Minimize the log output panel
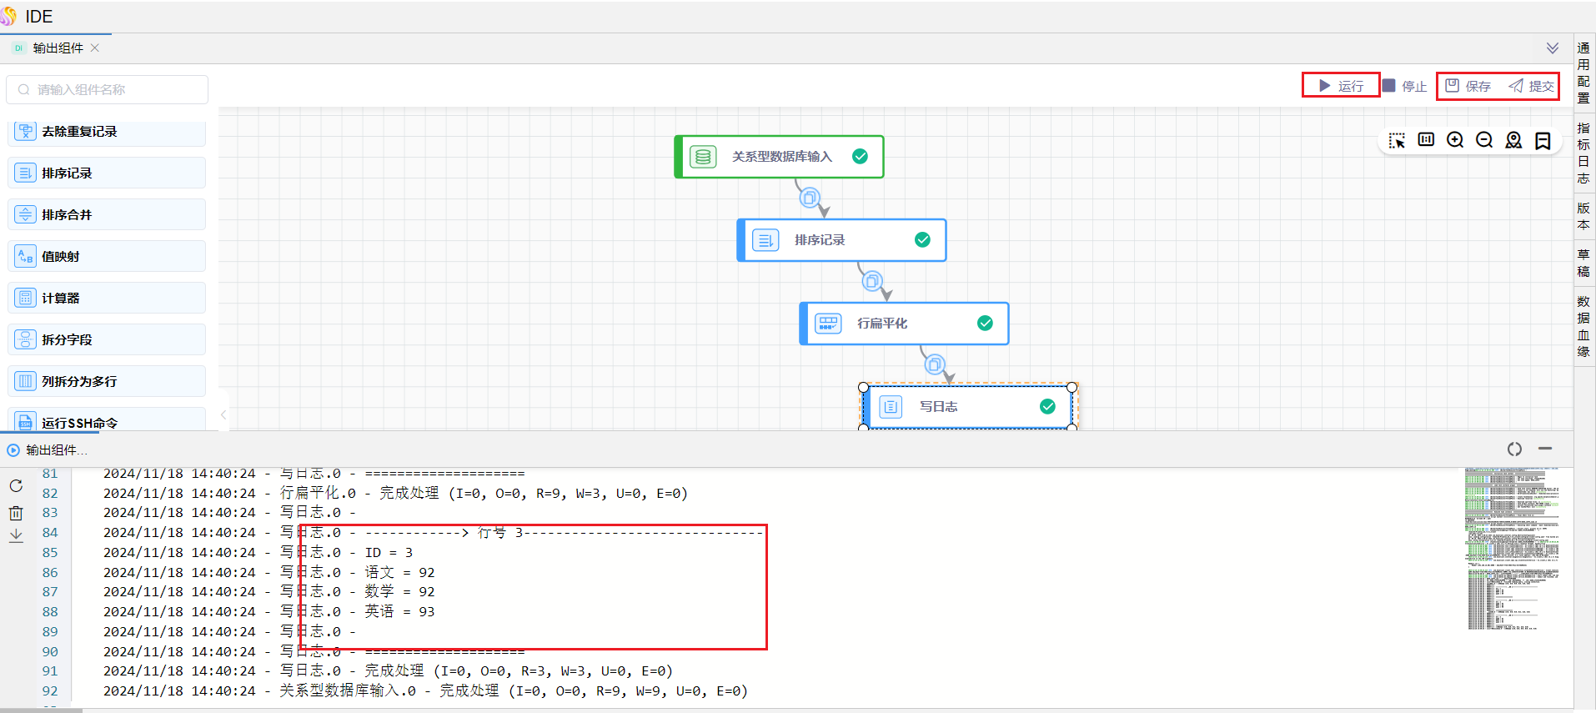Image resolution: width=1596 pixels, height=713 pixels. pos(1545,449)
